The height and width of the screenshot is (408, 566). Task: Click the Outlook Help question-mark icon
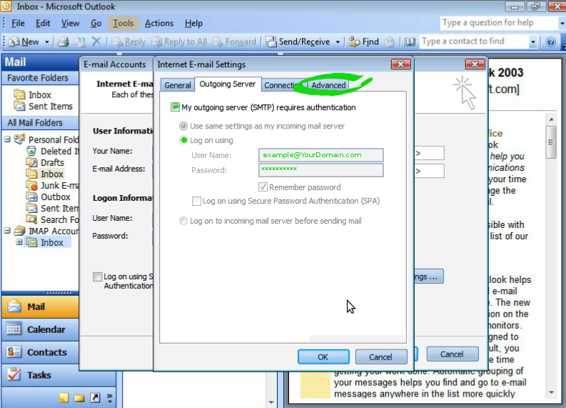[x=550, y=42]
